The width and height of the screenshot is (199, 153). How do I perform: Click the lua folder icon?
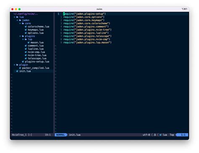pos(17,17)
